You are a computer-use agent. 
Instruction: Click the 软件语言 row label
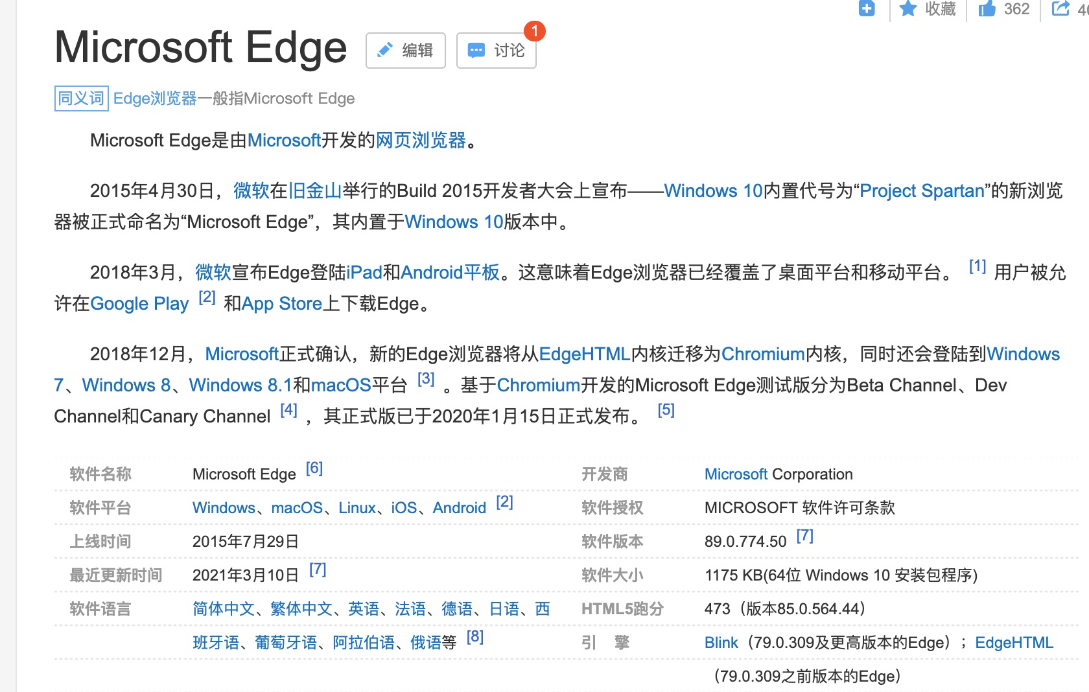[x=100, y=609]
